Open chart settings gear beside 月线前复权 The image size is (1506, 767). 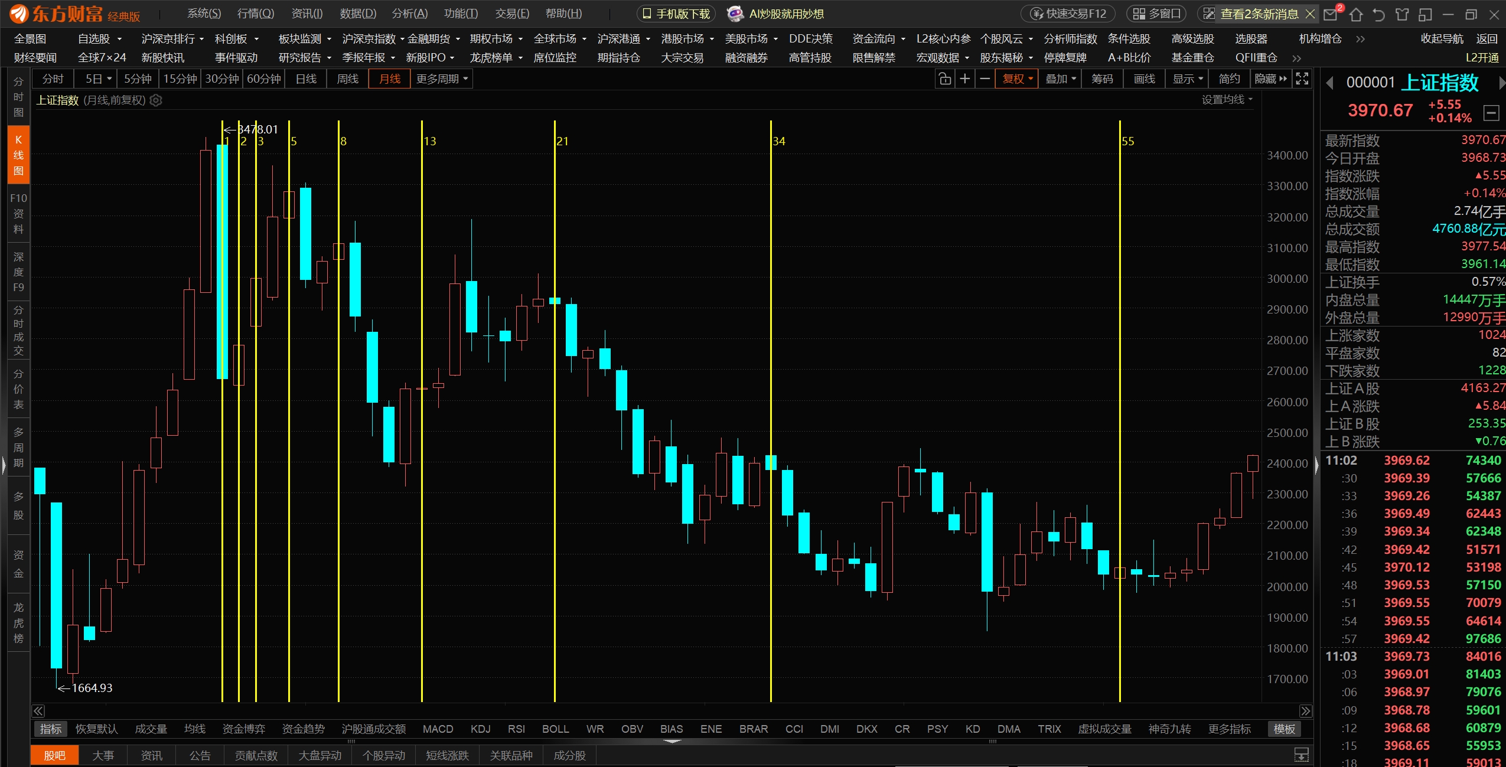point(156,100)
